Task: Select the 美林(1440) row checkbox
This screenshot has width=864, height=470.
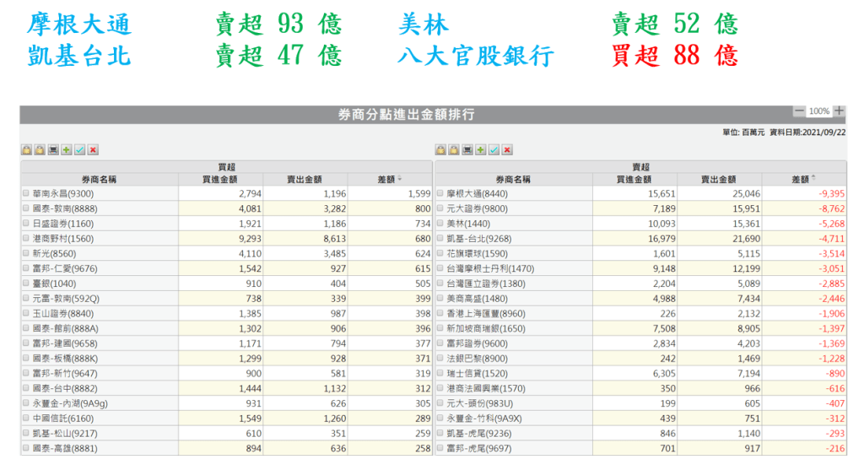Action: (x=440, y=223)
